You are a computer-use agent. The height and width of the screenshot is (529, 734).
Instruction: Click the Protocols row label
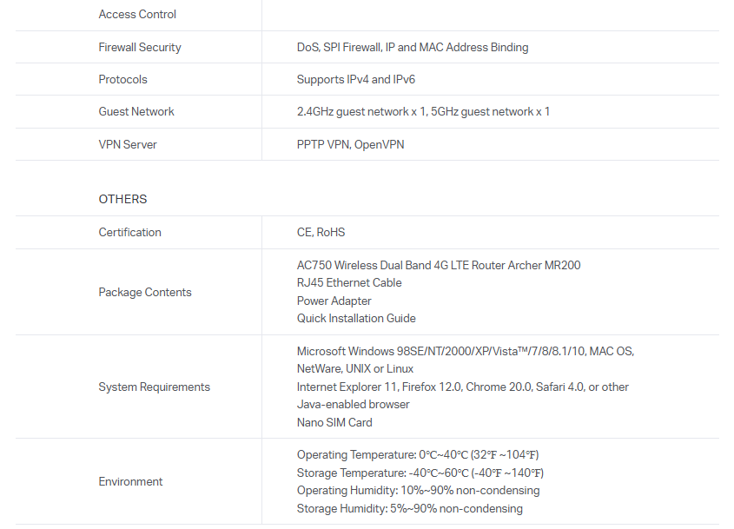pos(122,79)
